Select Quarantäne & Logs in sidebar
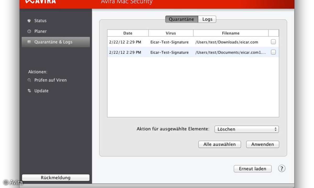 pyautogui.click(x=56, y=42)
